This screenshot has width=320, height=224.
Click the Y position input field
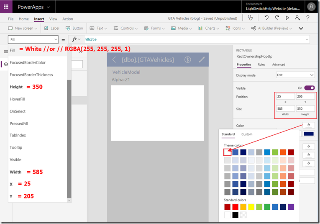tap(305, 96)
